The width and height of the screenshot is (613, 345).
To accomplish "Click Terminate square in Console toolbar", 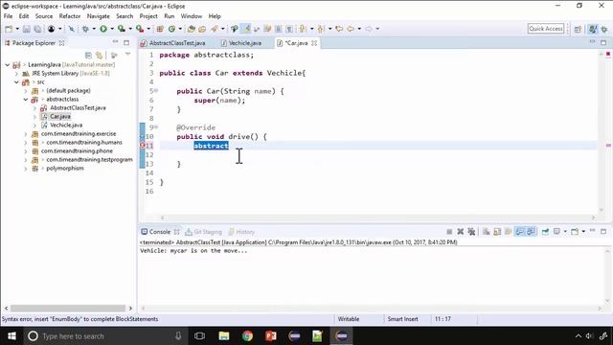I will tap(449, 232).
